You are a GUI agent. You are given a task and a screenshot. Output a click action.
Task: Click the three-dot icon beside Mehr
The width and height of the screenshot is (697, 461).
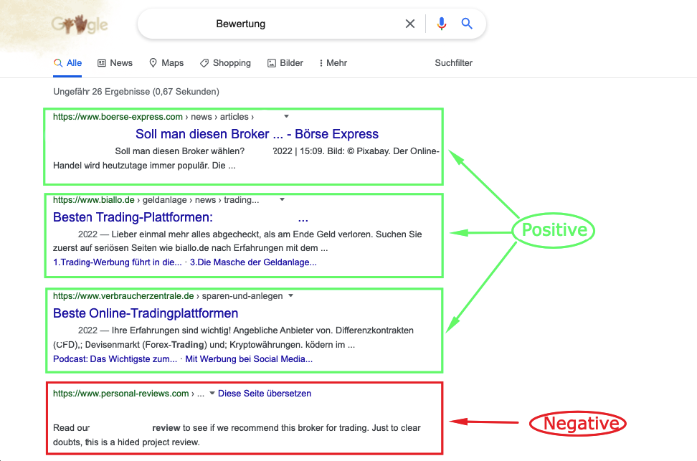pos(321,63)
